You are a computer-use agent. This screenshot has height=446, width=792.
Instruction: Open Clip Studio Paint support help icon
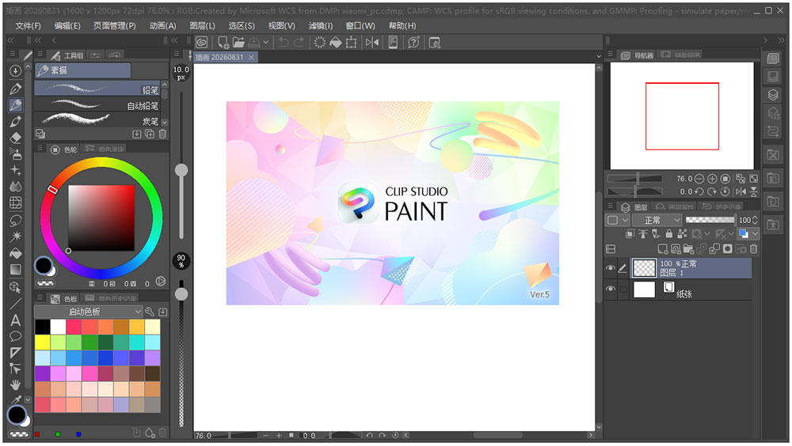pos(413,43)
